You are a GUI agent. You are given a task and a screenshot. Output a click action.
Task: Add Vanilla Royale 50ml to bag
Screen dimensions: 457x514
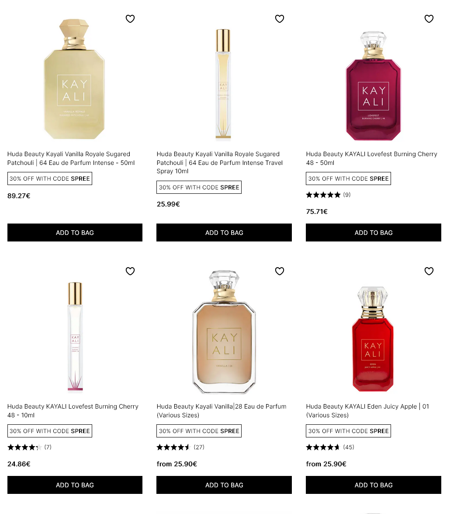75,233
